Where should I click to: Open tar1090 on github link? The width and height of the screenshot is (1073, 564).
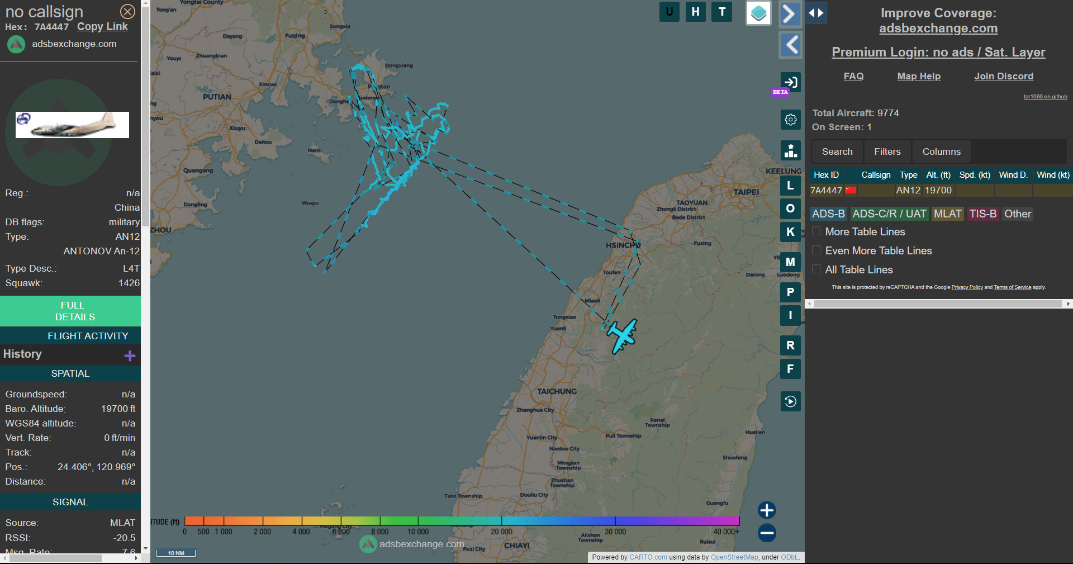[1045, 97]
